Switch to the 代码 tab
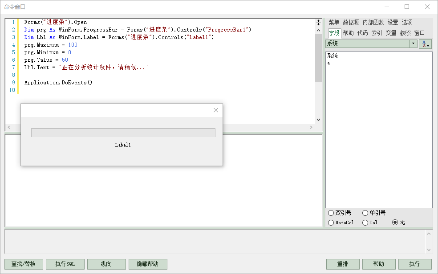Screen dimensions: 438x274 (x=363, y=33)
